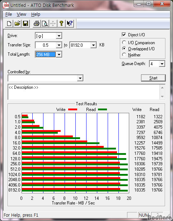Select the I/O Comparison radio button

[x=124, y=42]
